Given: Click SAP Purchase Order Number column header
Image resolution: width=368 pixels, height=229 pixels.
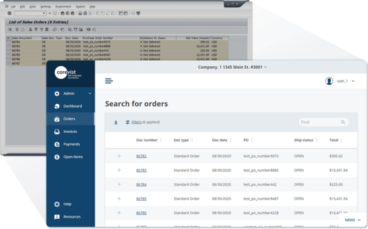Looking at the screenshot, I should pos(111,38).
